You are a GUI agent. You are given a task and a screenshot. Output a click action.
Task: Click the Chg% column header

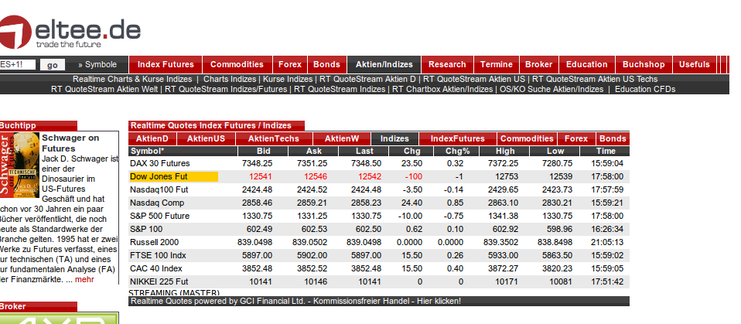[456, 151]
